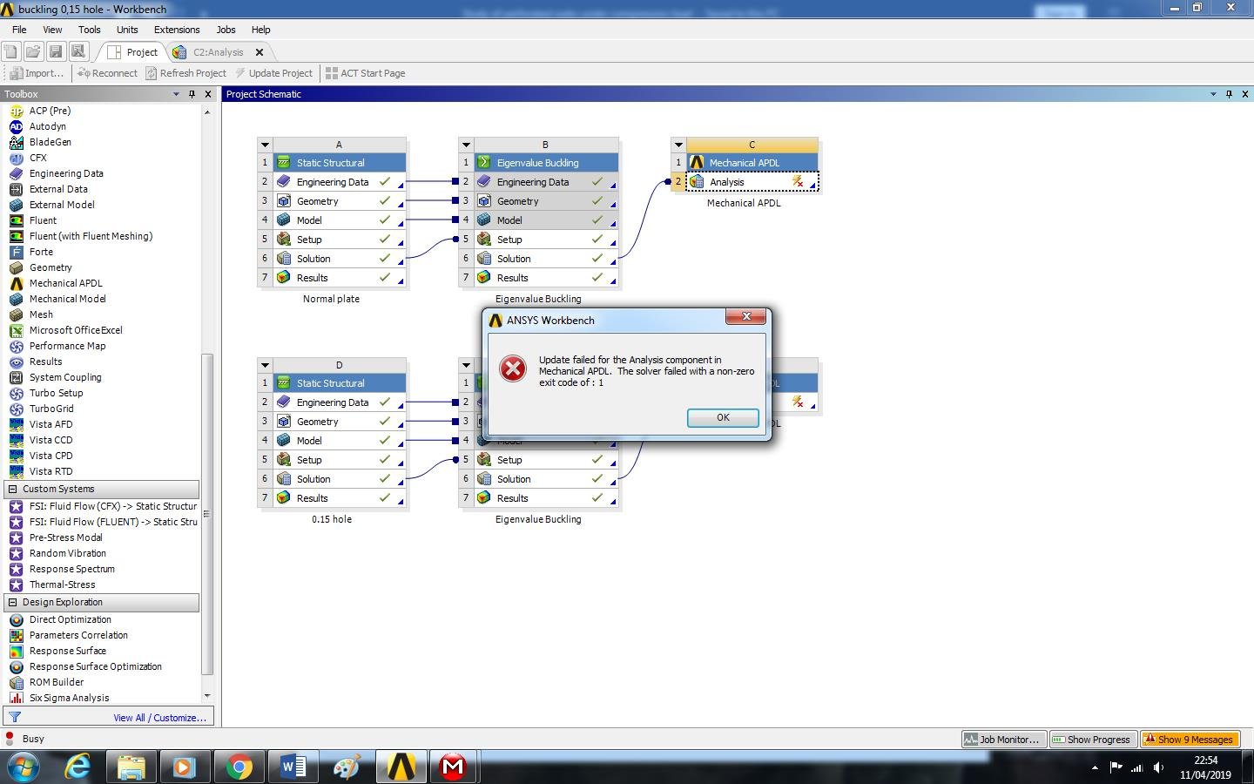Viewport: 1254px width, 784px height.
Task: Select Fluent component in Toolbox
Action: [x=43, y=220]
